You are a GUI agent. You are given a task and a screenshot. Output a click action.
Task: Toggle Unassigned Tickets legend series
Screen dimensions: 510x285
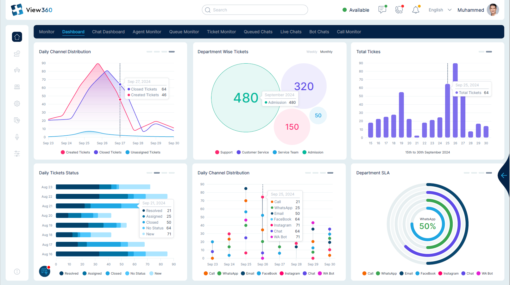click(143, 152)
